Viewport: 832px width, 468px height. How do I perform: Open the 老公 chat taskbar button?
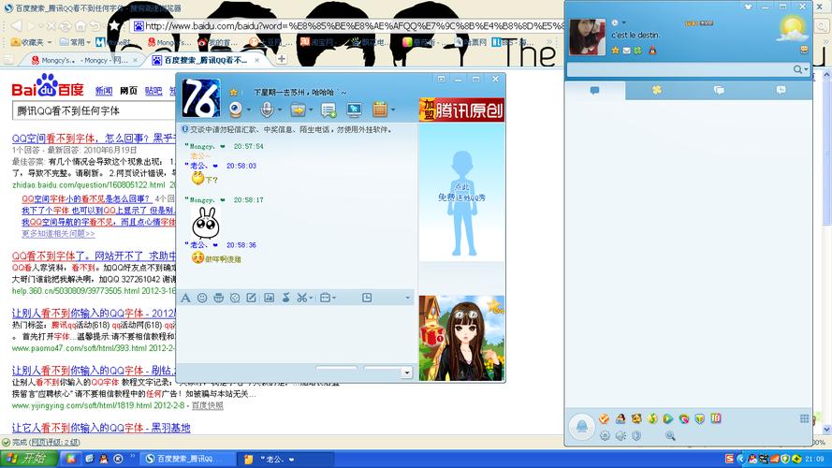pos(286,459)
